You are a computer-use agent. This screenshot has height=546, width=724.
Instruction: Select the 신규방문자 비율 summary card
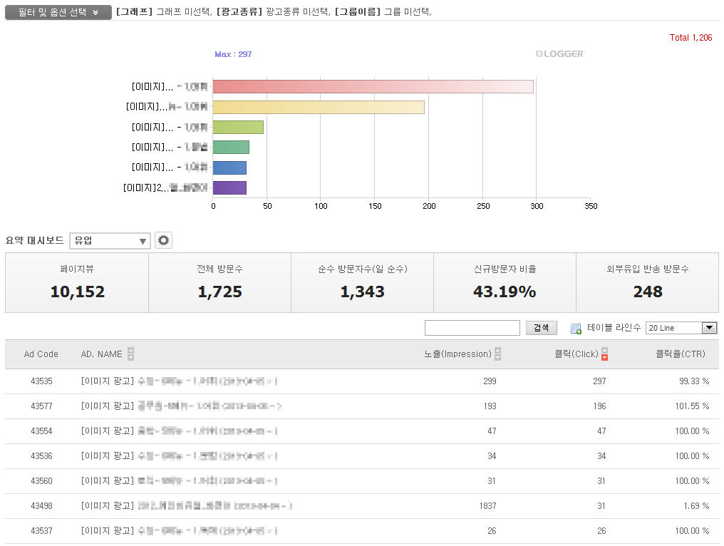(505, 282)
